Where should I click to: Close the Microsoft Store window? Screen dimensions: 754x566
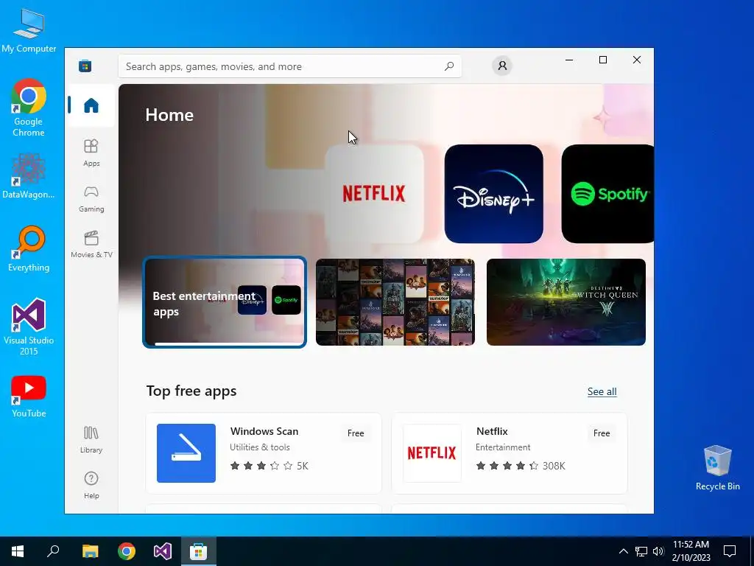[637, 60]
